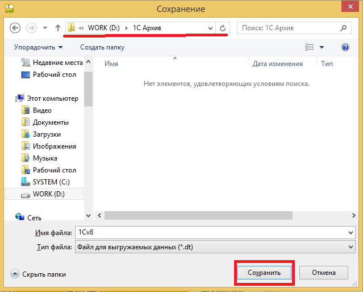The image size is (363, 292).
Task: Open the Тип файла dropdown
Action: point(350,246)
